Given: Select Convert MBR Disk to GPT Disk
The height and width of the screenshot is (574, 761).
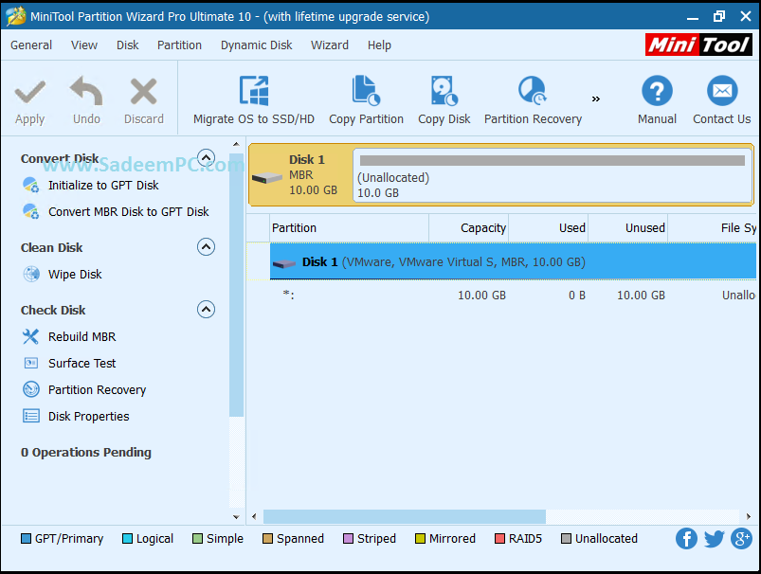Looking at the screenshot, I should pos(129,212).
